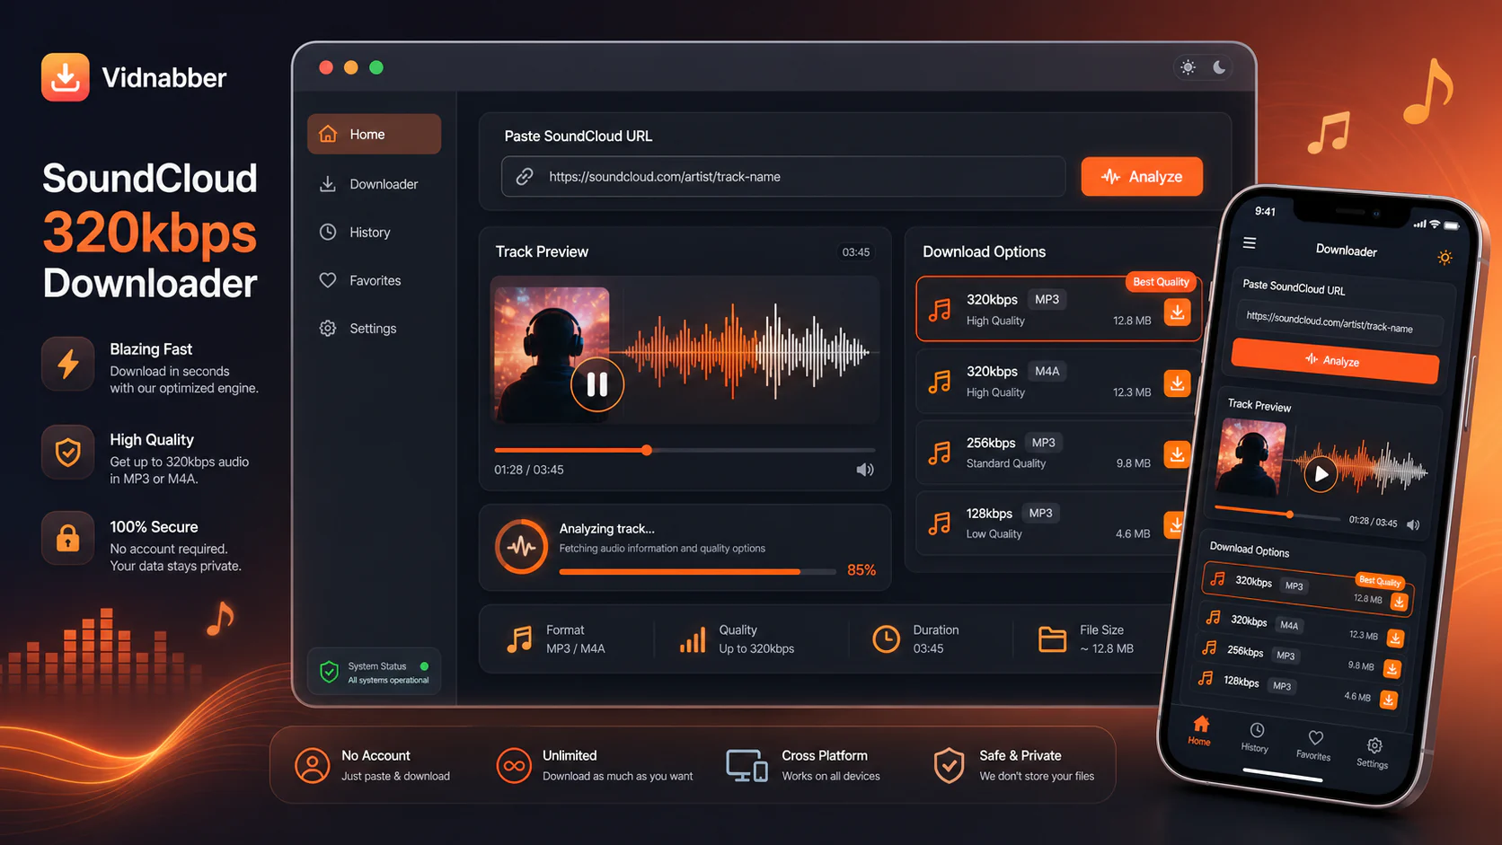
Task: Click the desktop playback progress slider handle
Action: [647, 450]
